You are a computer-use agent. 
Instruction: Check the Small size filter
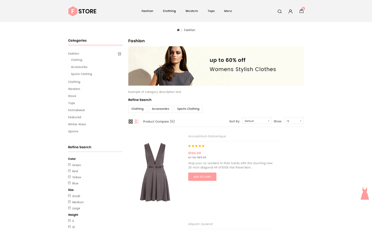point(69,196)
